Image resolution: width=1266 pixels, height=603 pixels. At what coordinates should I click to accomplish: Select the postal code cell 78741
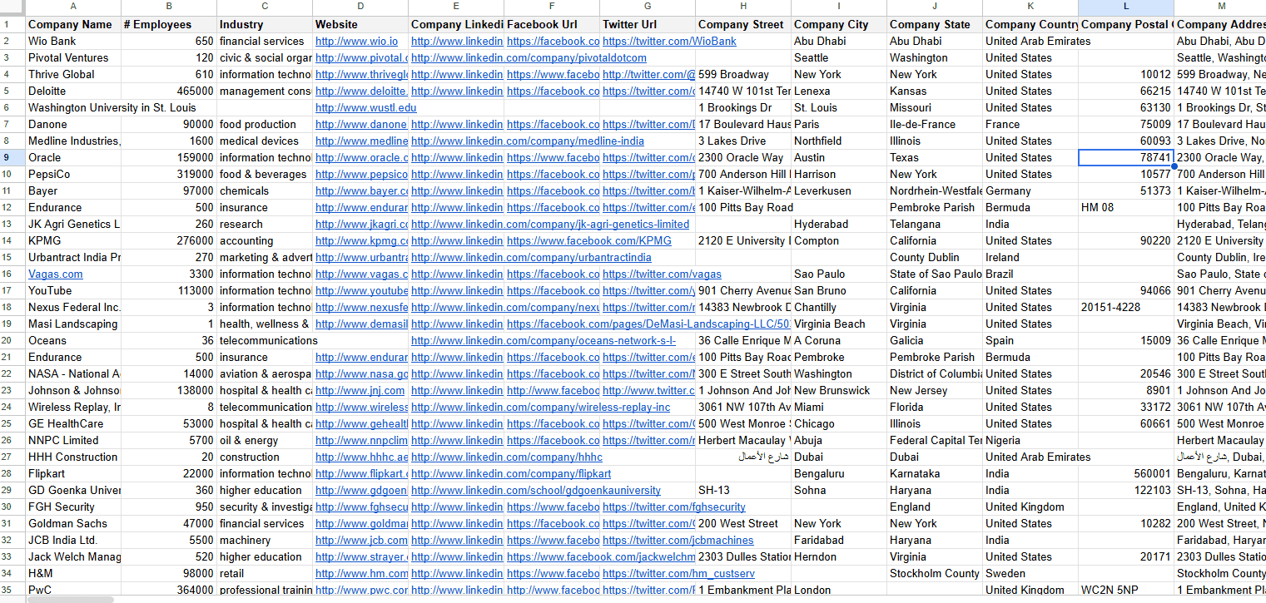pos(1126,157)
